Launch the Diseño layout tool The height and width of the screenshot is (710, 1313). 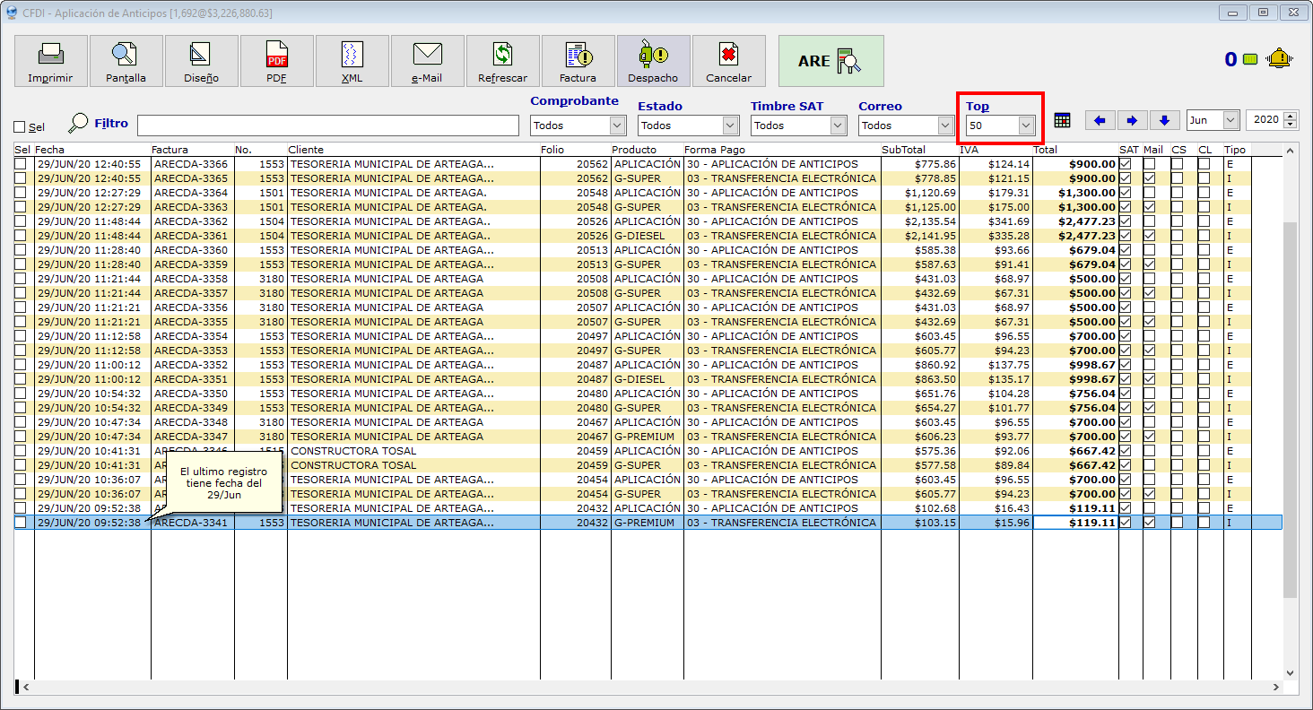201,61
